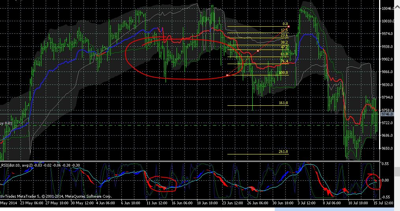Click the 9902.0 price axis label
This screenshot has height=211, width=400.
pyautogui.click(x=387, y=59)
